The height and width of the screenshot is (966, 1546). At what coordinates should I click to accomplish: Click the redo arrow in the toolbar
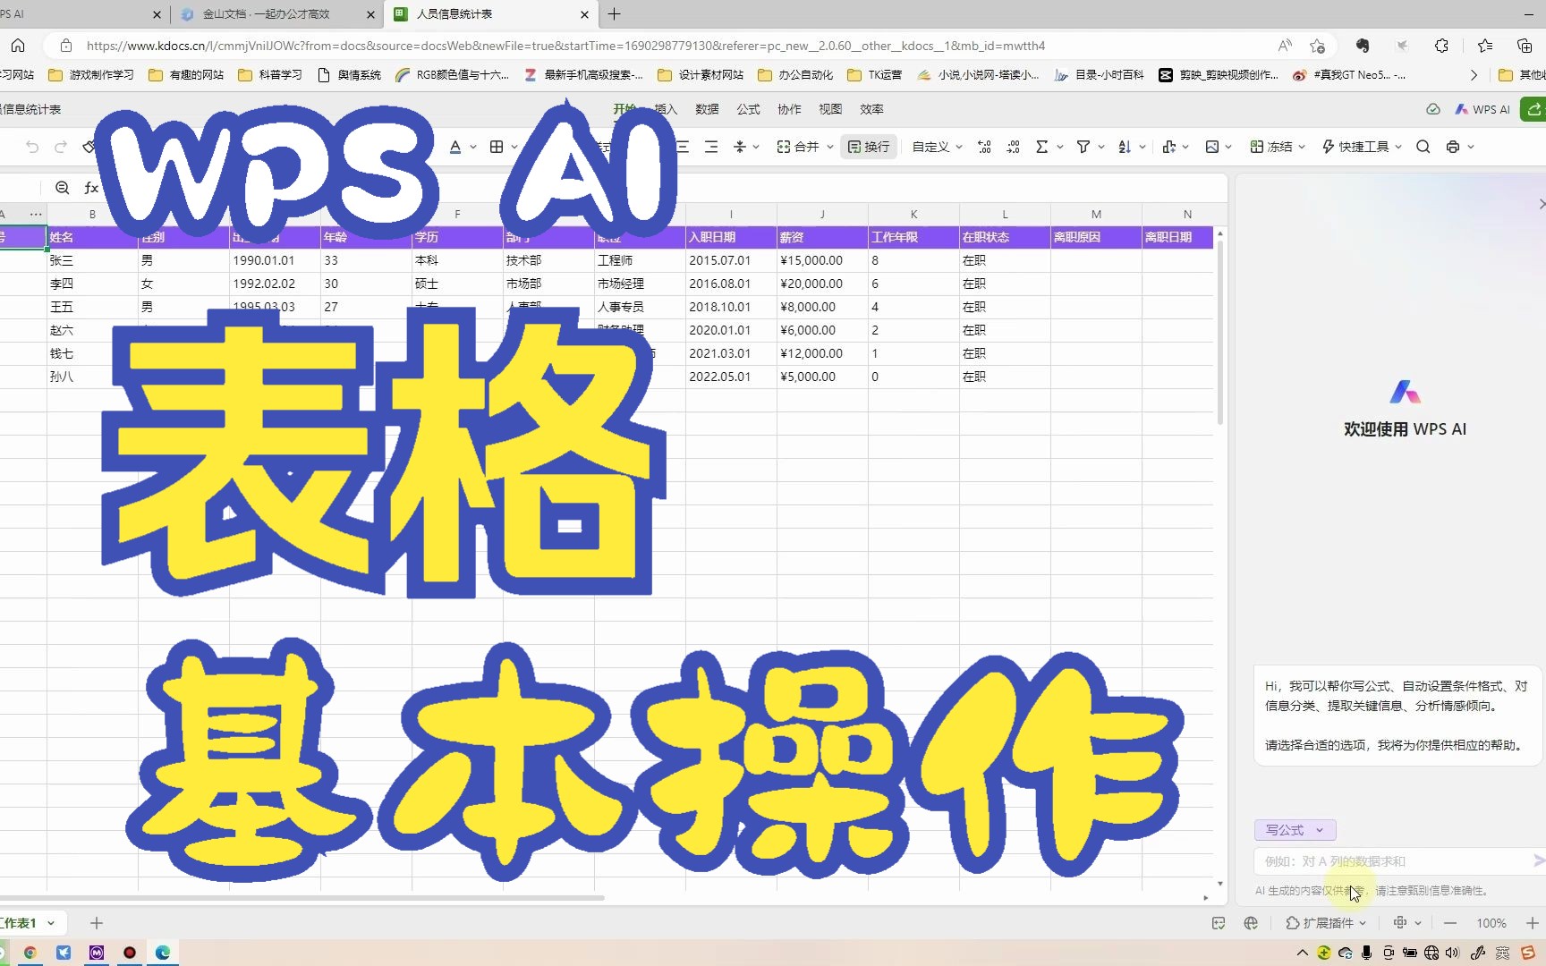click(x=61, y=147)
